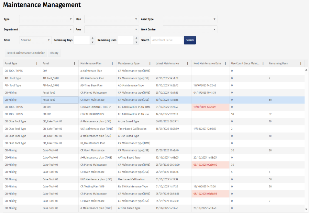Open Next Maintenance Date column menu
The image size is (309, 213).
tap(225, 63)
